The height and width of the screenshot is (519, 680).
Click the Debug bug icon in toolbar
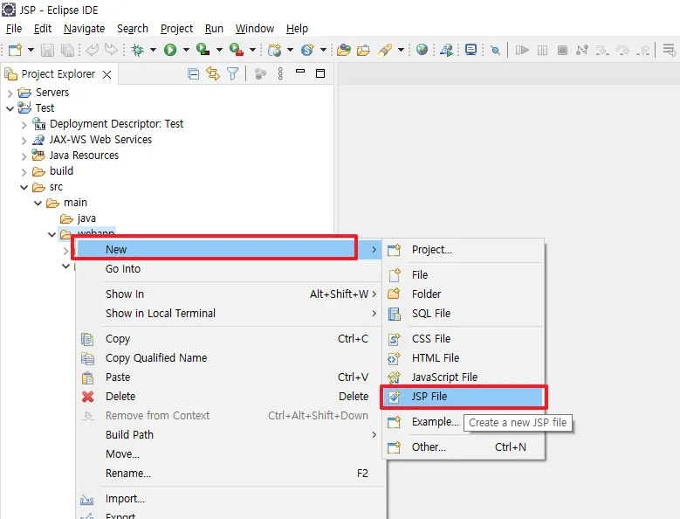pyautogui.click(x=137, y=51)
